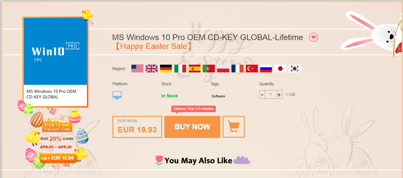Open the Win10 Pro product thumbnail

[55, 62]
